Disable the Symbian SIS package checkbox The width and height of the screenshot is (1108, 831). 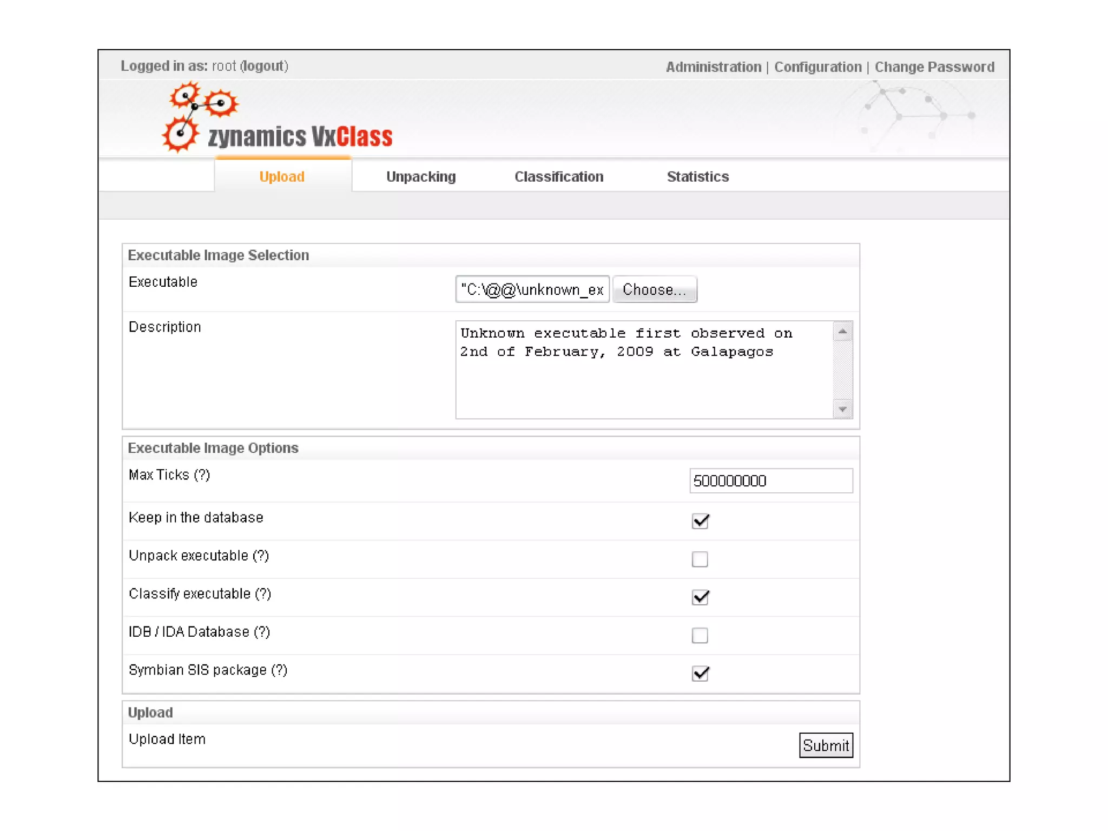(x=700, y=674)
